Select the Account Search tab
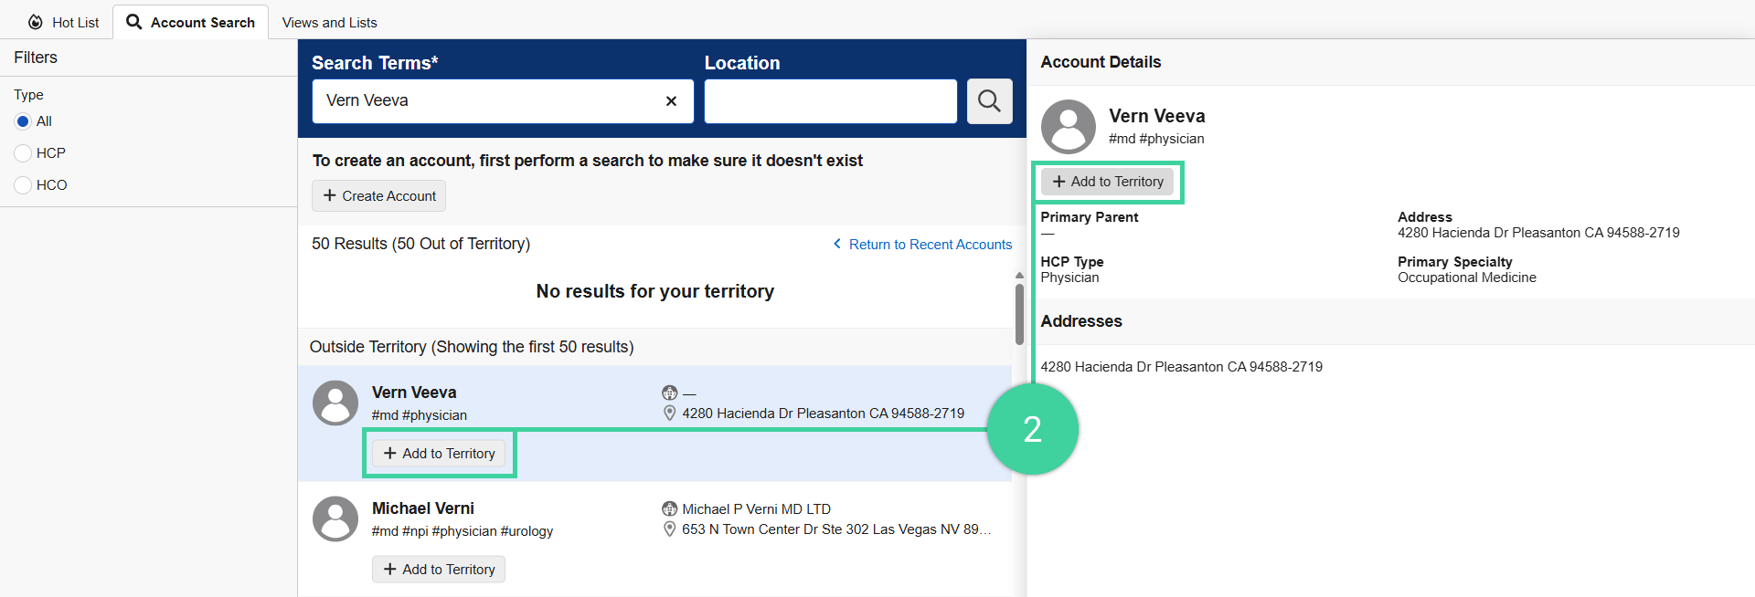1755x597 pixels. [x=190, y=22]
